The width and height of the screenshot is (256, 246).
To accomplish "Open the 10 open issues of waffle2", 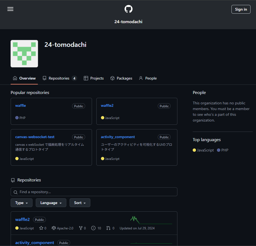I will pyautogui.click(x=96, y=228).
